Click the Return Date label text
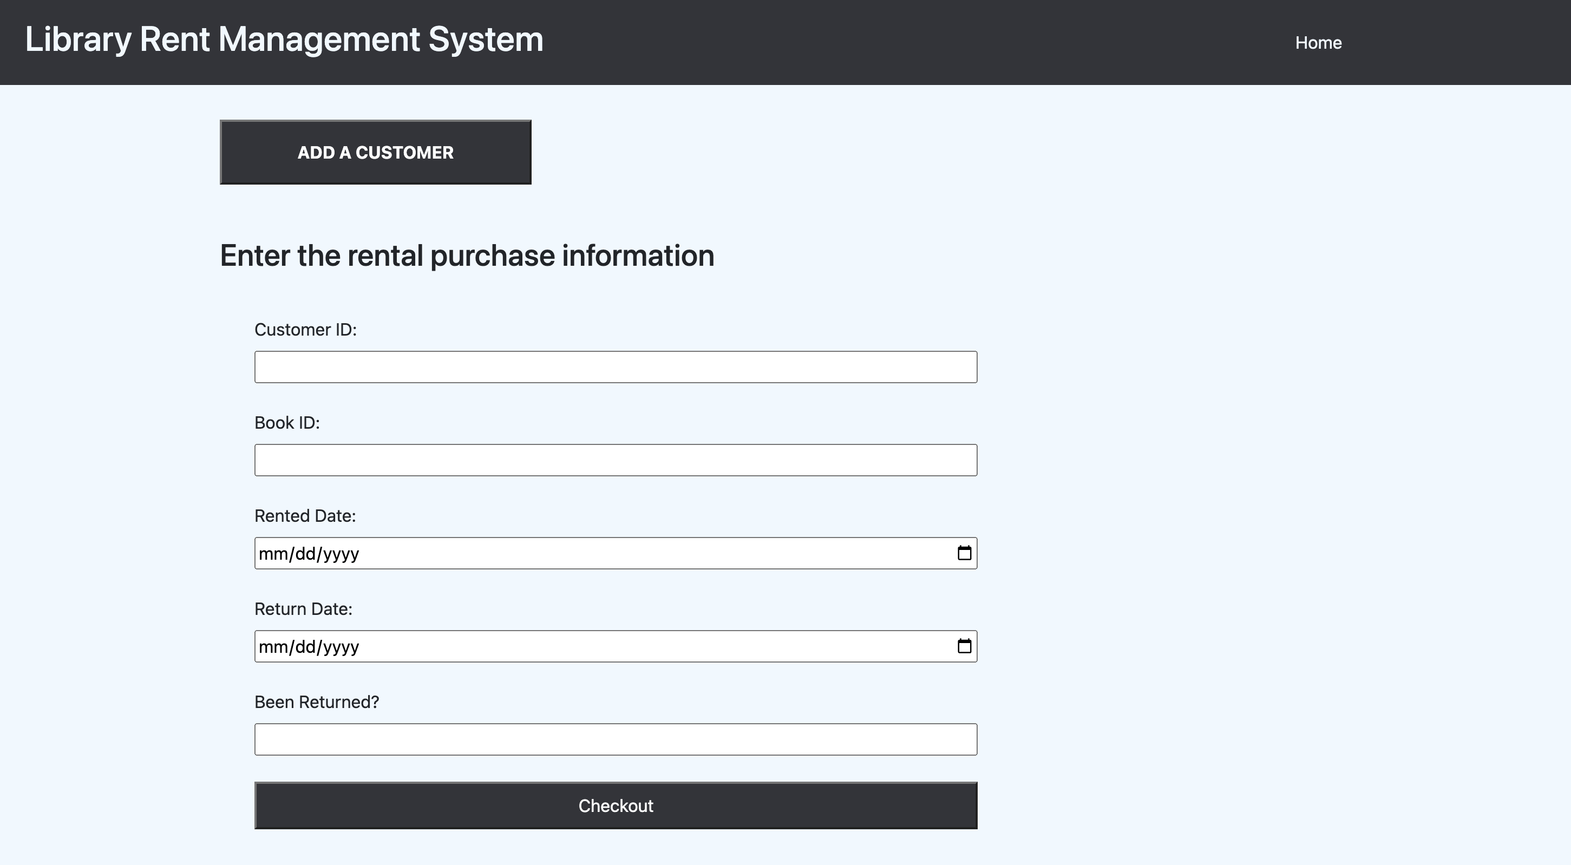Screen dimensions: 1571x865 [x=304, y=608]
